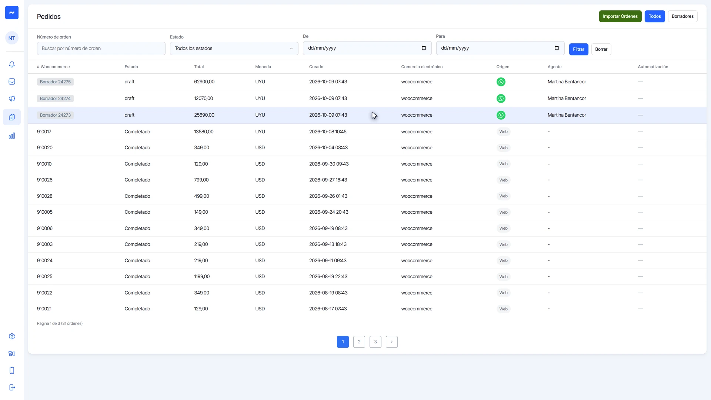Open the NT user avatar
This screenshot has width=711, height=400.
(x=12, y=38)
